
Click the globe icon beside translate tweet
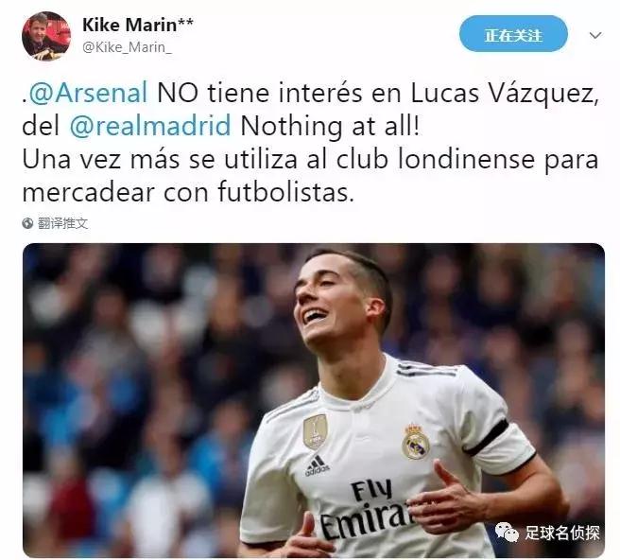pyautogui.click(x=27, y=223)
